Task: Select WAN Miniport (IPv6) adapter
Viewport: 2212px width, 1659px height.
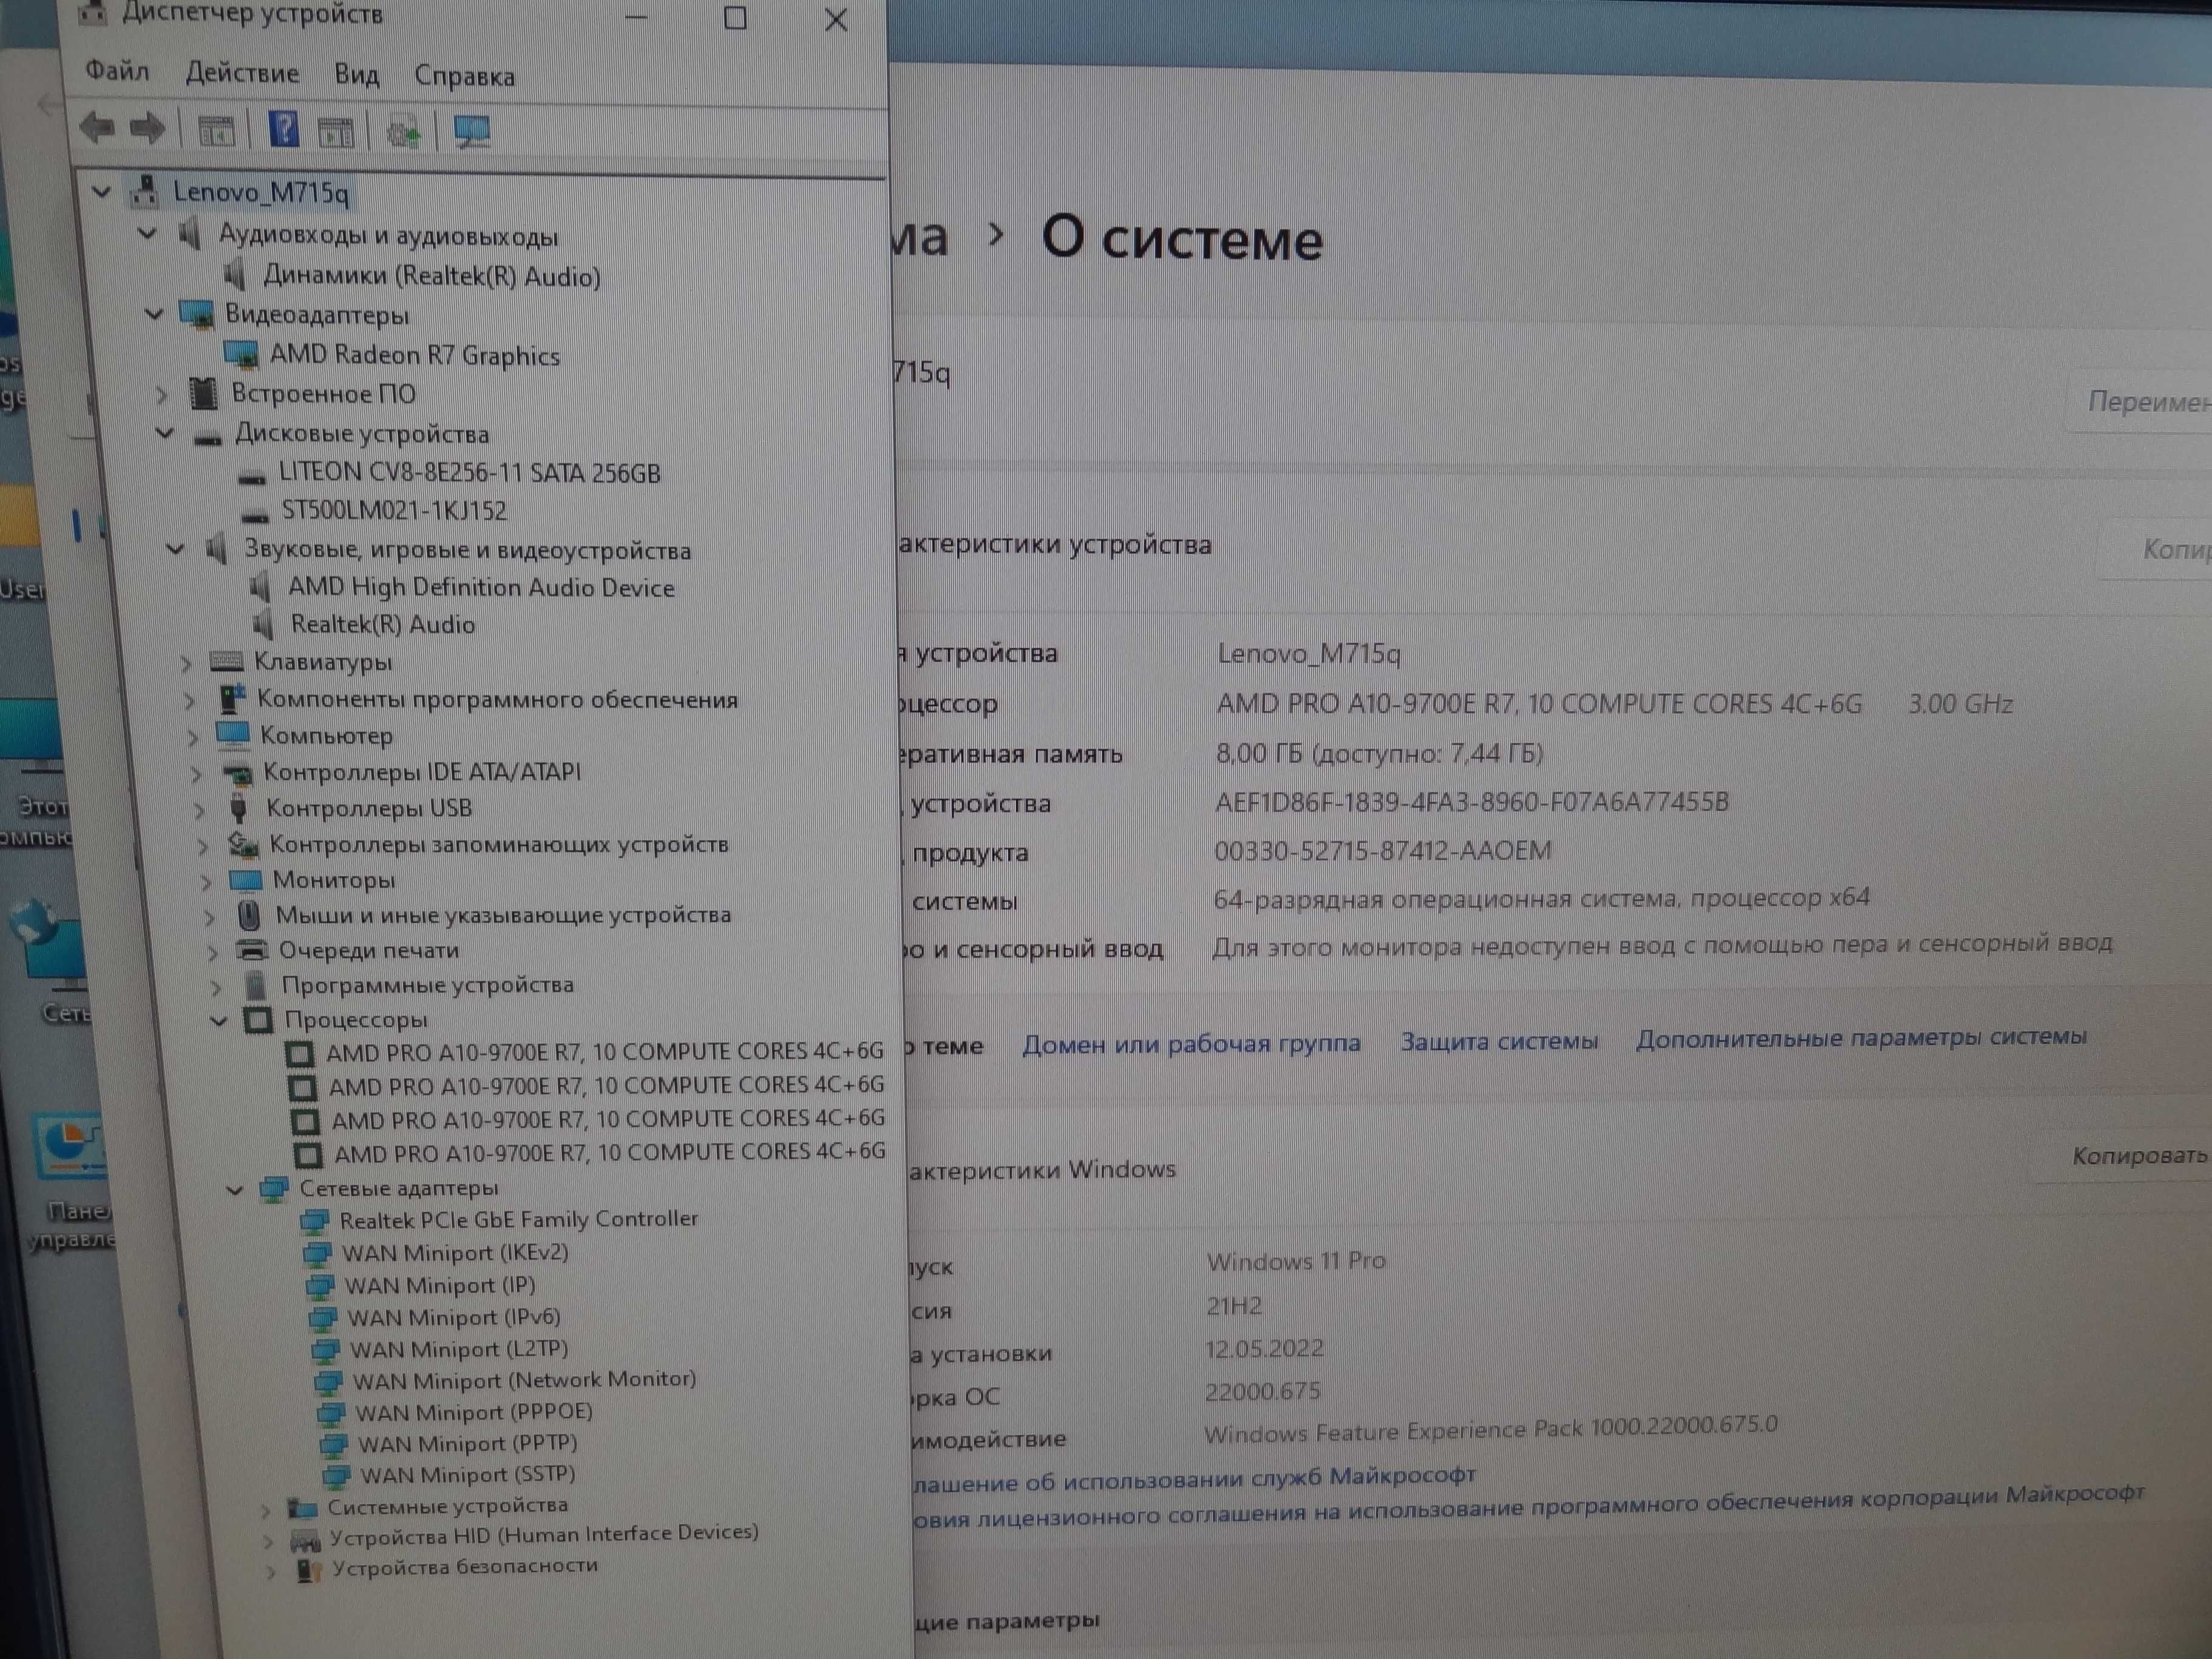Action: point(453,1317)
